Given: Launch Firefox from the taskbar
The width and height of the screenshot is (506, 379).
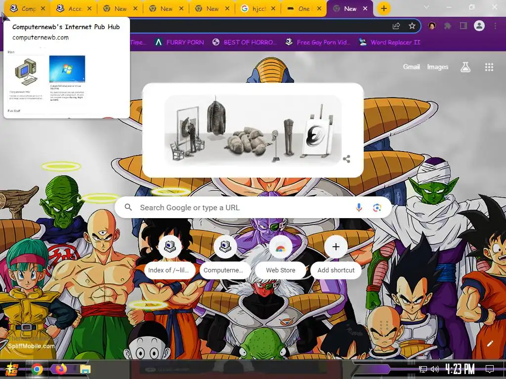Looking at the screenshot, I should (x=60, y=369).
